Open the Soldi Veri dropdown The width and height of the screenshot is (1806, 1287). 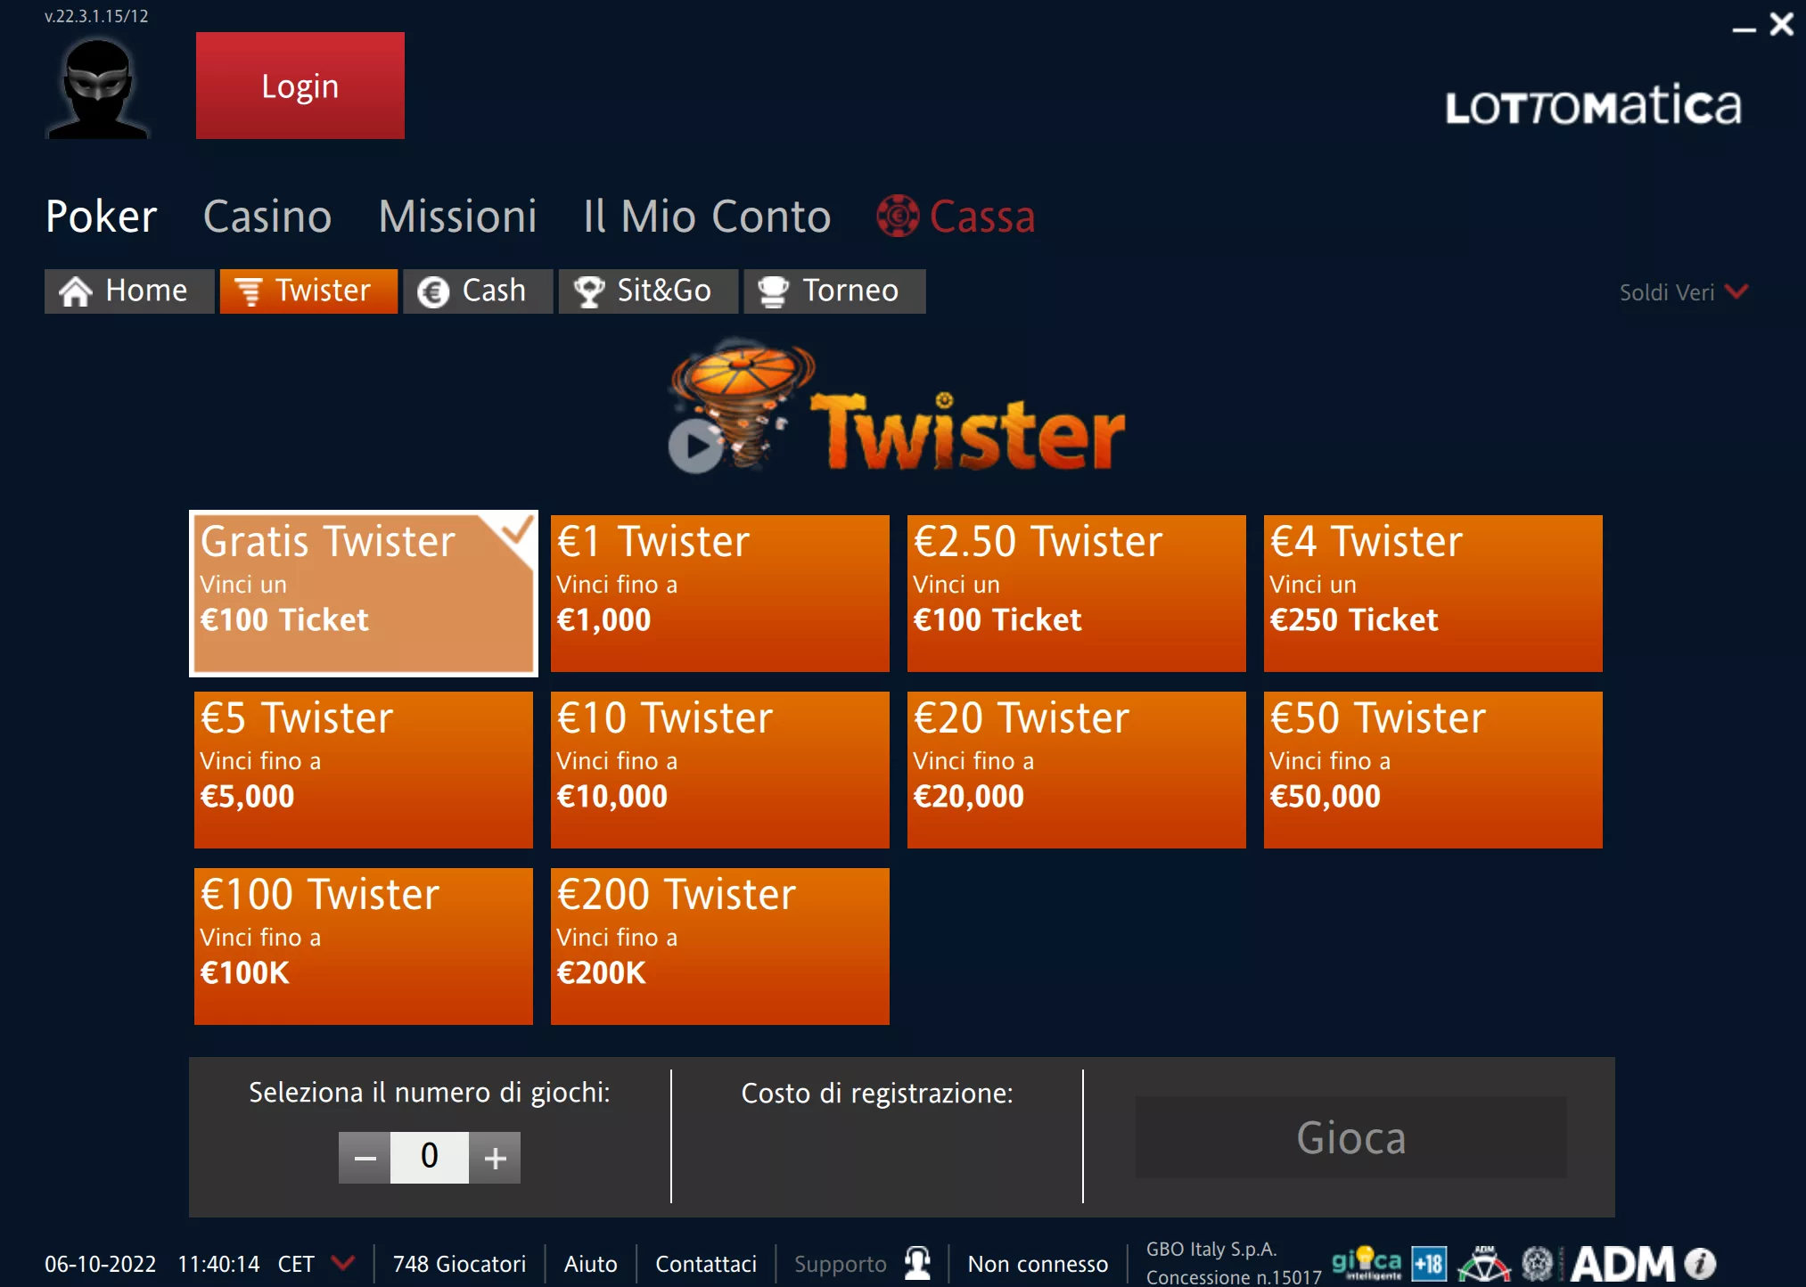(x=1683, y=291)
